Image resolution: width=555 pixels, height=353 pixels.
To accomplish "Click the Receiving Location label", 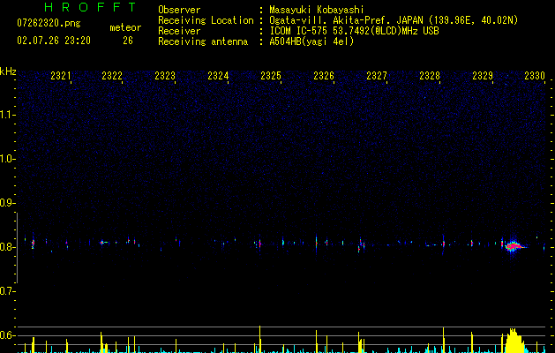I will tap(206, 20).
